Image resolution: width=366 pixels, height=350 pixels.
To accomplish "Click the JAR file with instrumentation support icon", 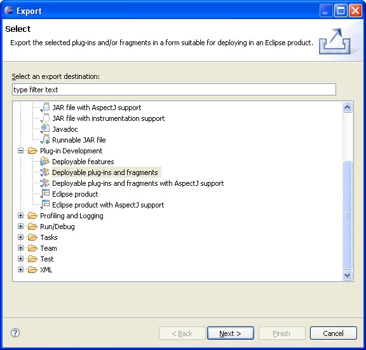I will click(x=46, y=118).
